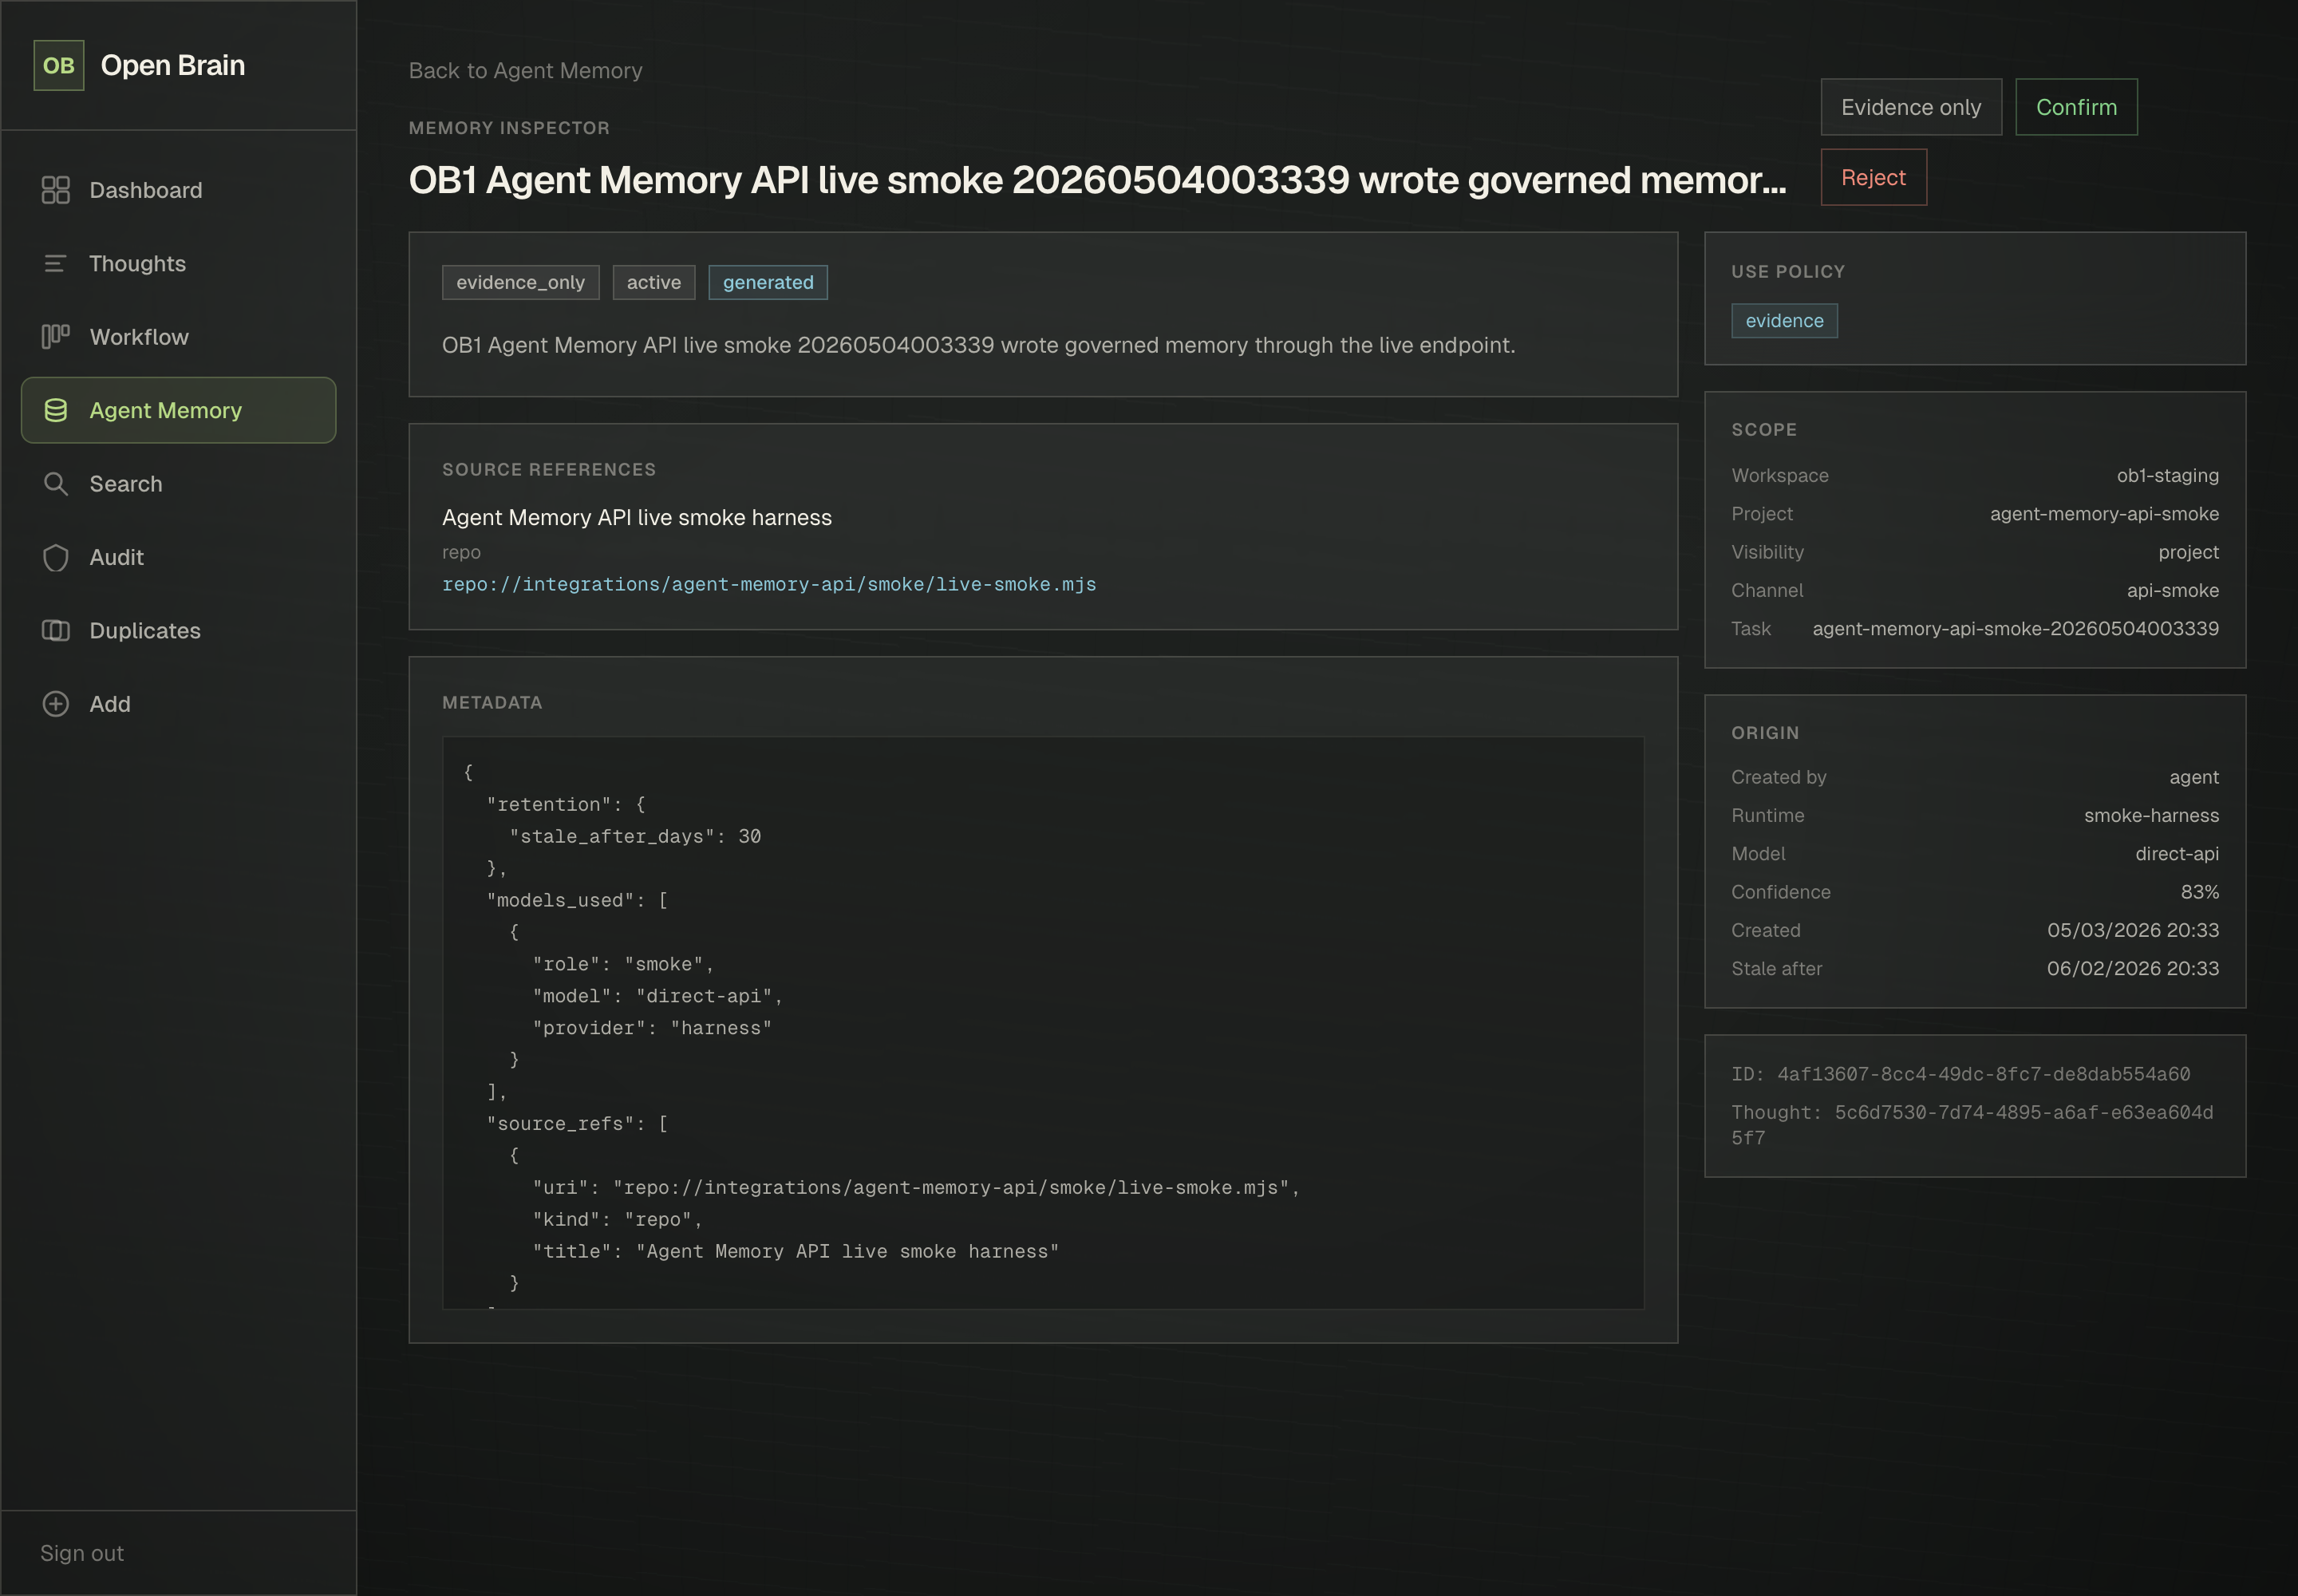
Task: Click the smoke-harness runtime value
Action: 2151,816
